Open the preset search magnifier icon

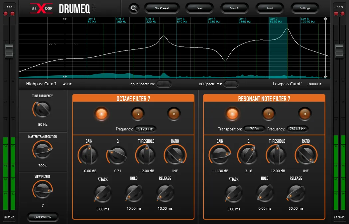[x=134, y=8]
